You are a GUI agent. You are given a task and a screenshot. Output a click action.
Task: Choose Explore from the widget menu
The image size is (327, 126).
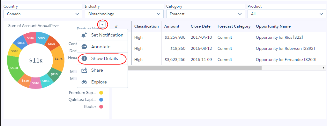pyautogui.click(x=102, y=82)
